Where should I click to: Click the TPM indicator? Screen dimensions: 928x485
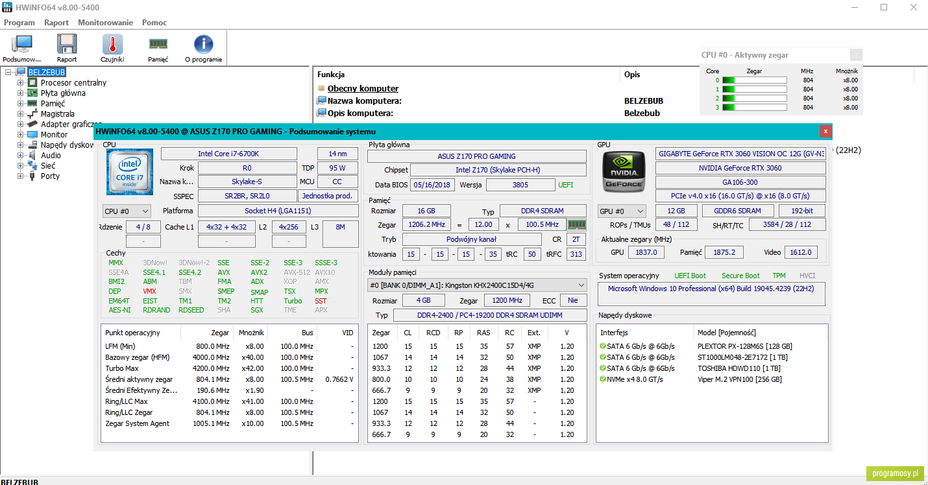(x=779, y=276)
